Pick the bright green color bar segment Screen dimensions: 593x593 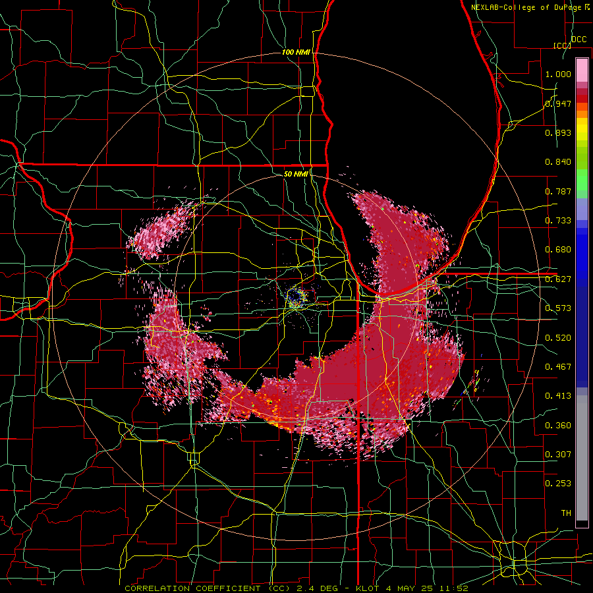[582, 180]
